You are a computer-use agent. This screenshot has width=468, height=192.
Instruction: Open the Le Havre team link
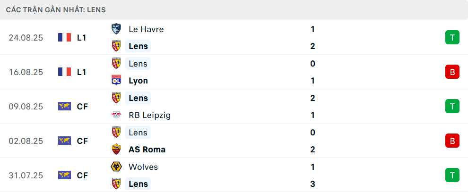(146, 29)
